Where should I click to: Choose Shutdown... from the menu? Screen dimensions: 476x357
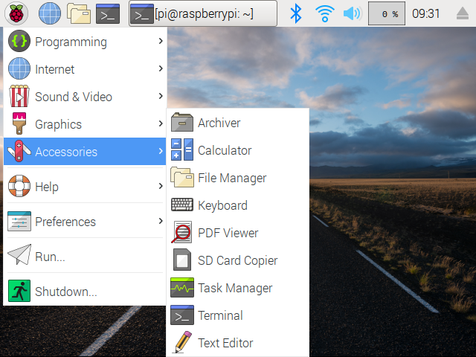click(x=85, y=291)
